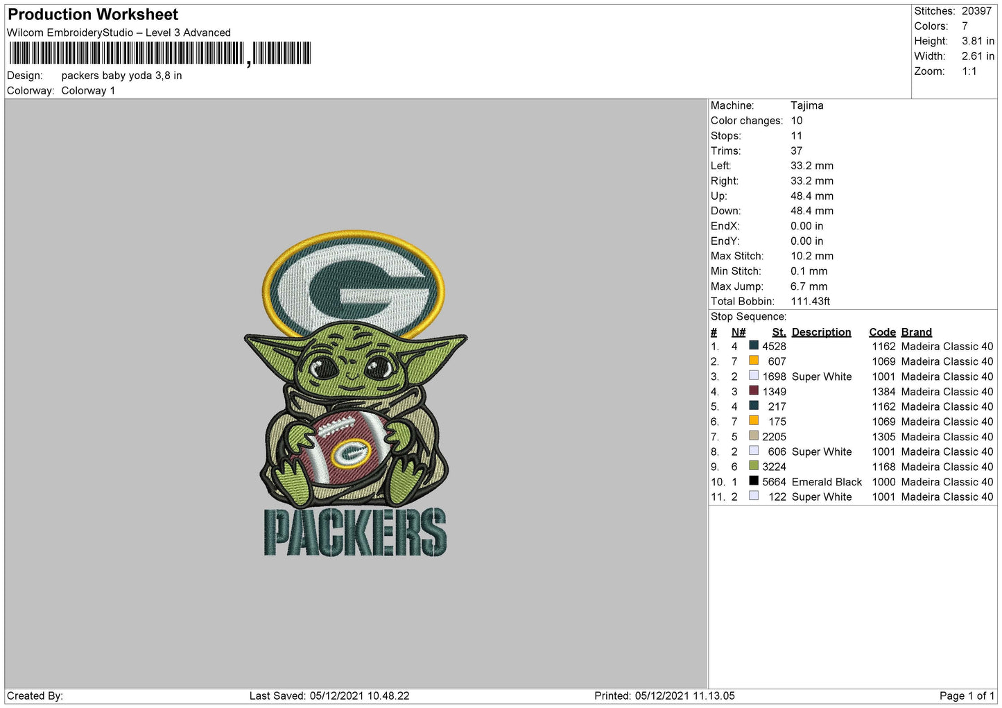Screen dimensions: 1002x708
Task: Click the dark green swatch in stop 5
Action: click(753, 406)
